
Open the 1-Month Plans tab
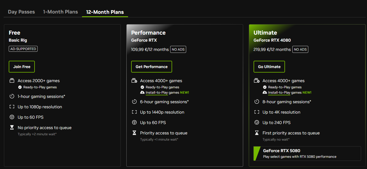tap(60, 12)
